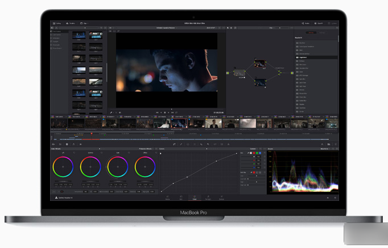Open the Info palette icon
This screenshot has height=248, width=388.
[336, 144]
